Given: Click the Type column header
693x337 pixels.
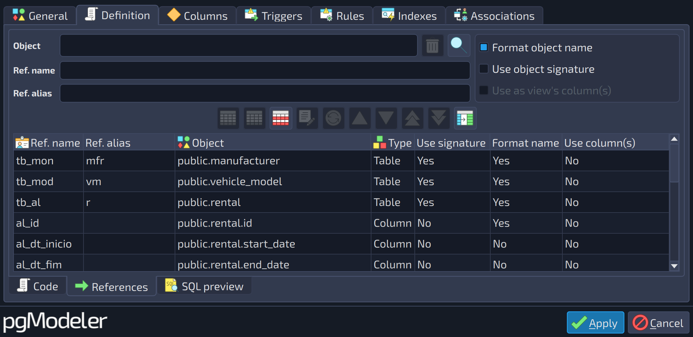Looking at the screenshot, I should [393, 142].
